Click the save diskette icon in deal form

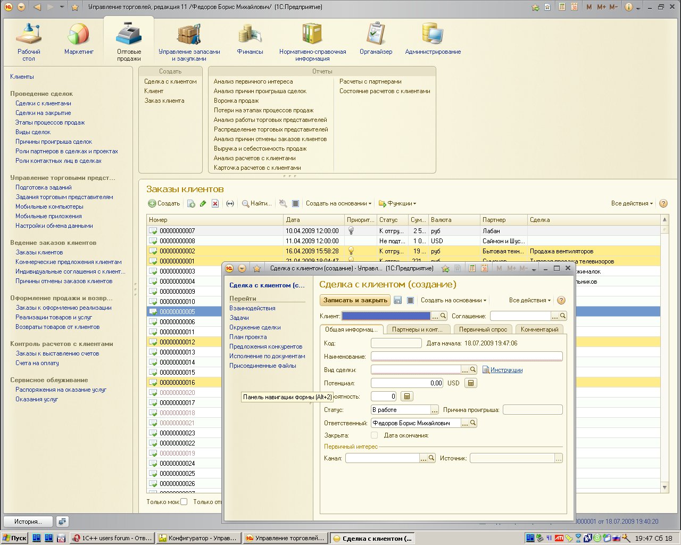397,300
